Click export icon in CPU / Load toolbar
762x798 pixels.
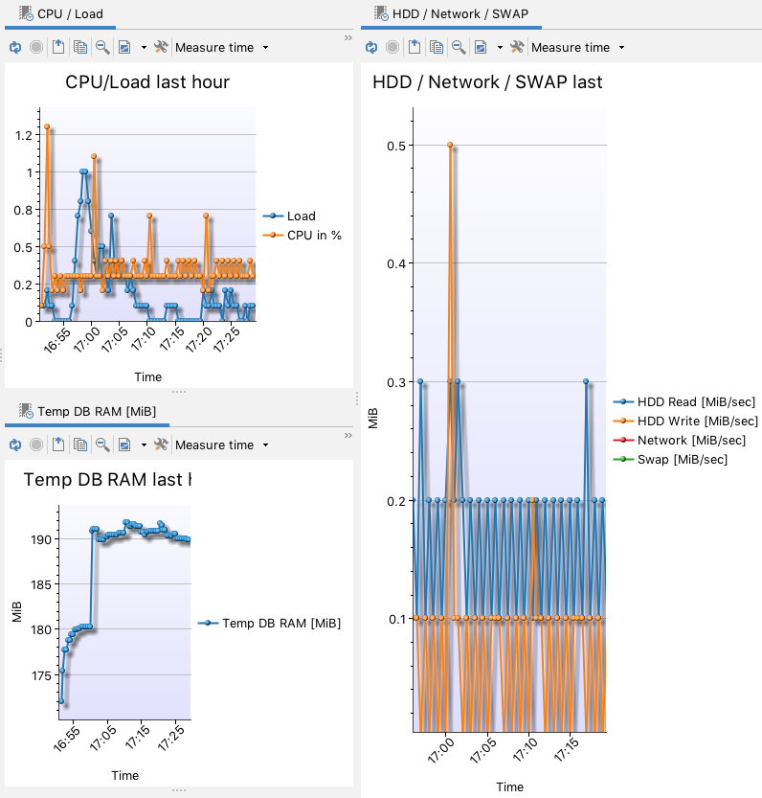[58, 47]
